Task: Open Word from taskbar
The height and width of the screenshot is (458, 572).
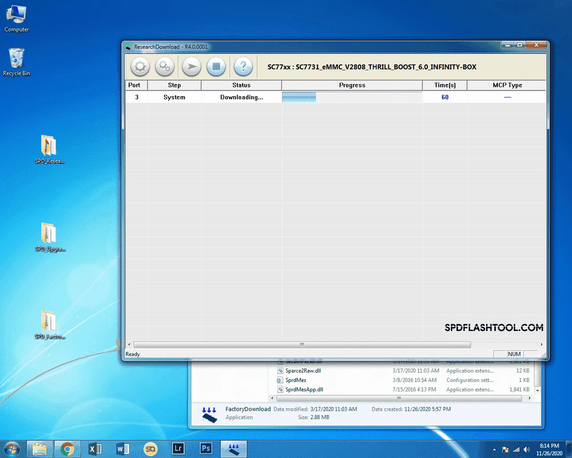Action: (x=123, y=449)
